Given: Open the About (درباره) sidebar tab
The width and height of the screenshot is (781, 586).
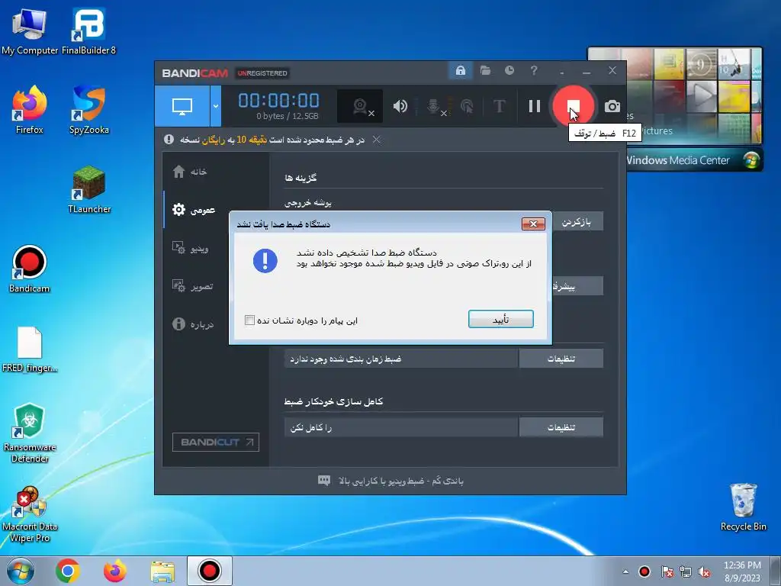Looking at the screenshot, I should click(x=193, y=324).
